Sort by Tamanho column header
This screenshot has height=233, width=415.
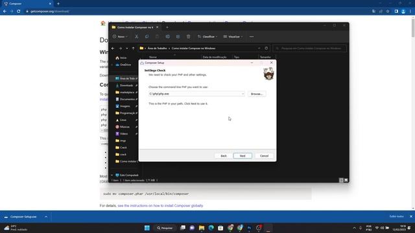(265, 57)
